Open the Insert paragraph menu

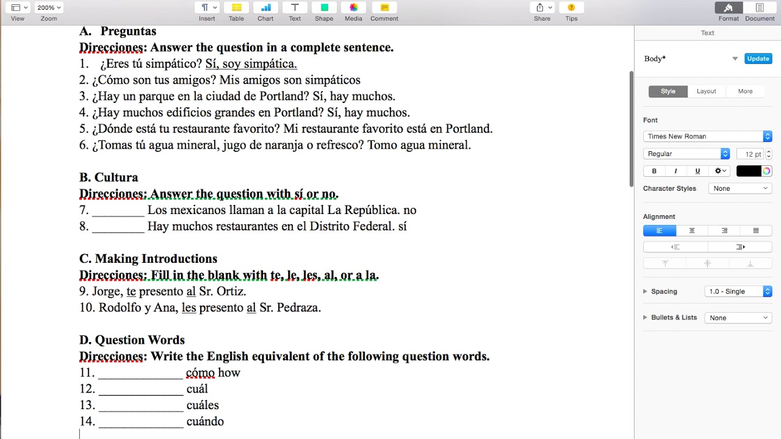click(x=207, y=7)
